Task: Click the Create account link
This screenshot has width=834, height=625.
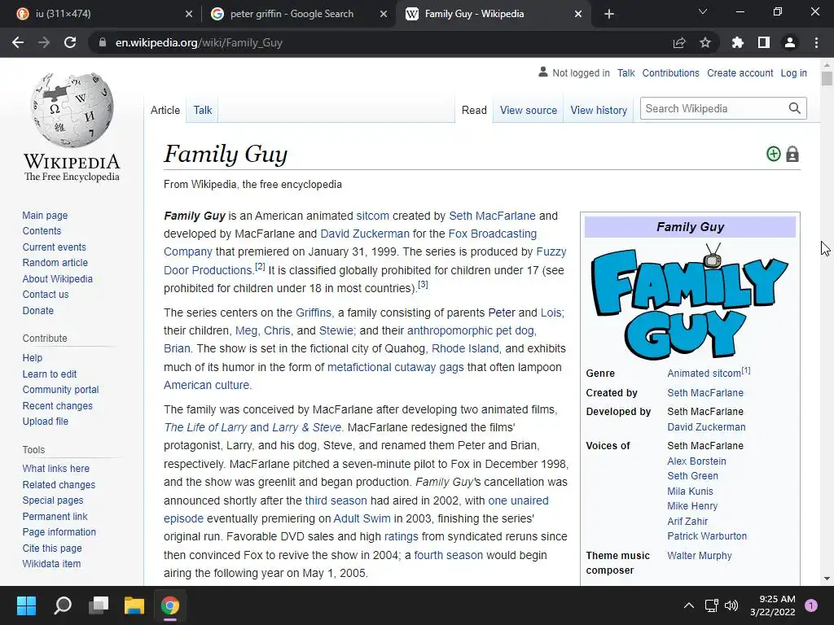Action: click(x=740, y=72)
